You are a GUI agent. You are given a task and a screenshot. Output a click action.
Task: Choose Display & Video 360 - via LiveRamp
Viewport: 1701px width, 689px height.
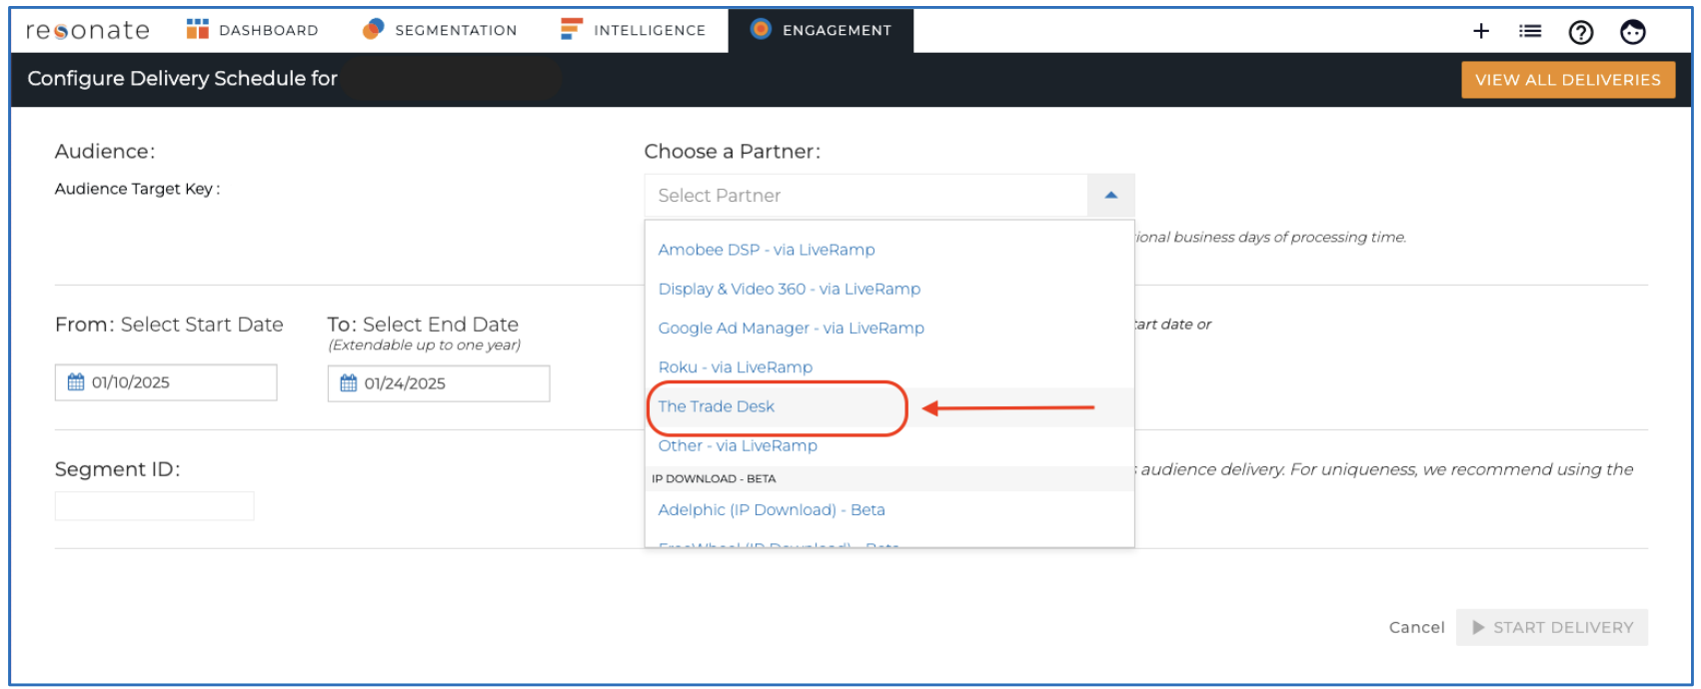(889, 289)
